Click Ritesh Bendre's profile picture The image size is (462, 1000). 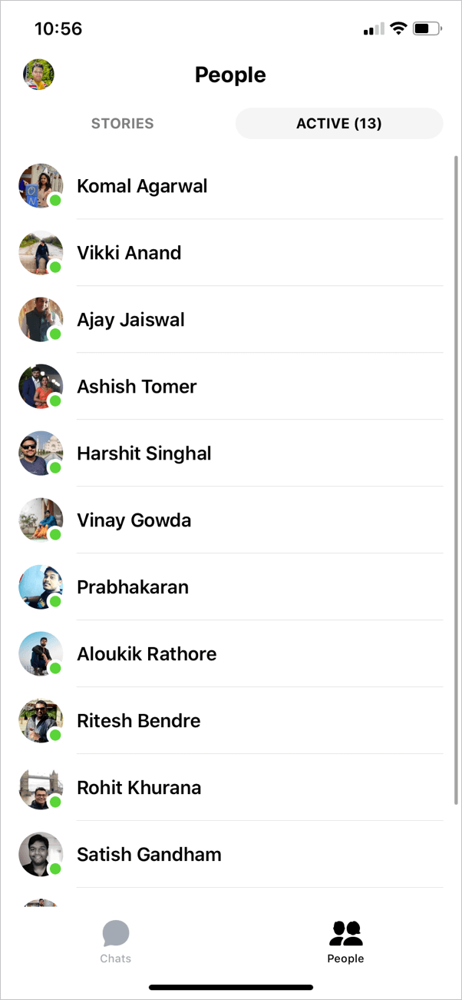(40, 720)
